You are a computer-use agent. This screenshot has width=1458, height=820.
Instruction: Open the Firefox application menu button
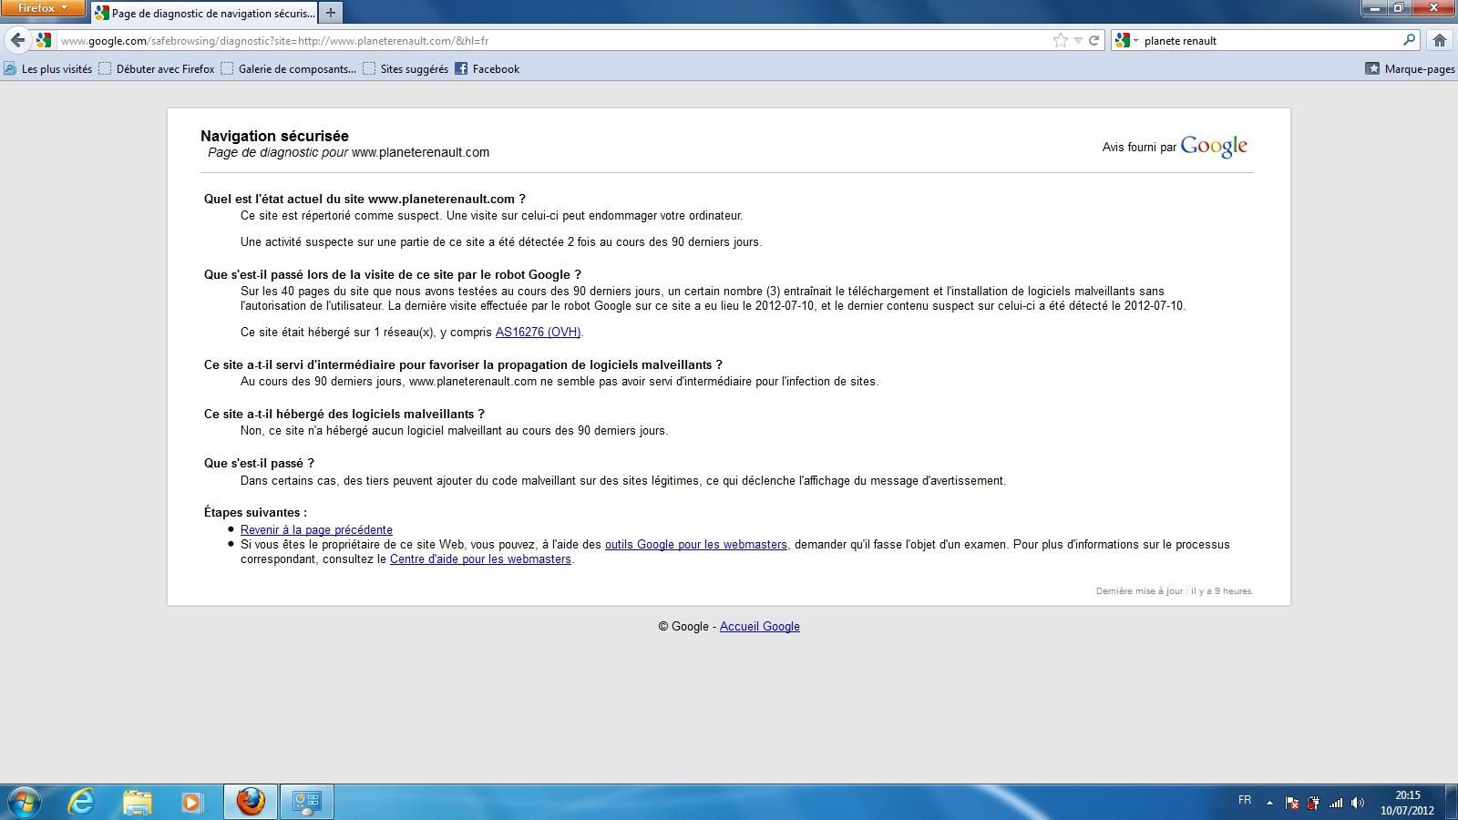tap(43, 8)
